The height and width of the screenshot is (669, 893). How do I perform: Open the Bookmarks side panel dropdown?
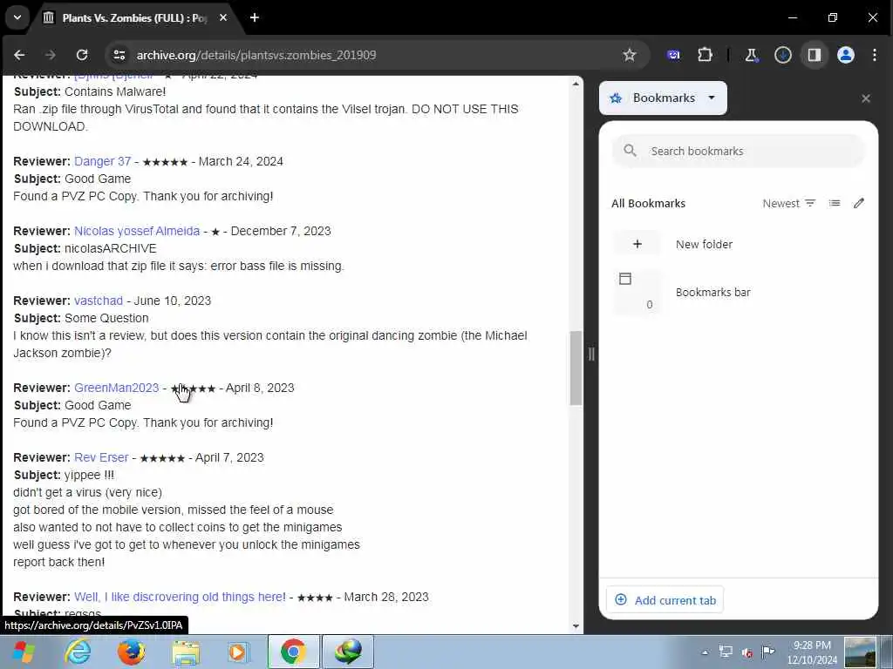[663, 98]
